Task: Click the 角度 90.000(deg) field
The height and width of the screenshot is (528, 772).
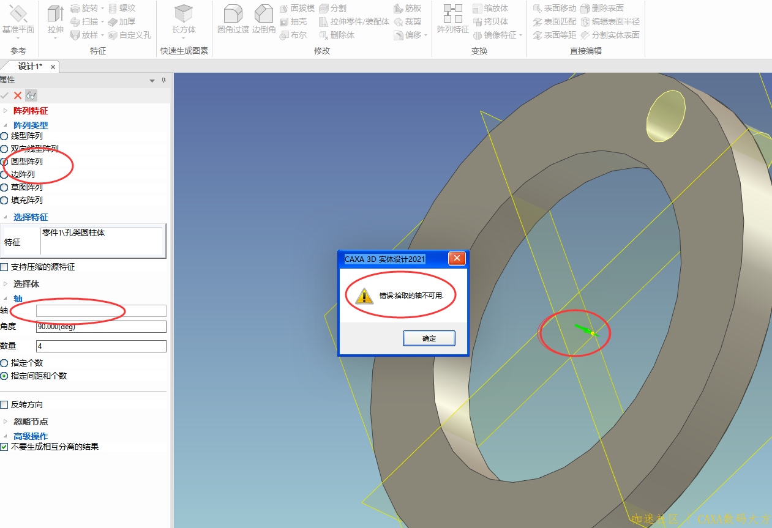Action: tap(101, 327)
